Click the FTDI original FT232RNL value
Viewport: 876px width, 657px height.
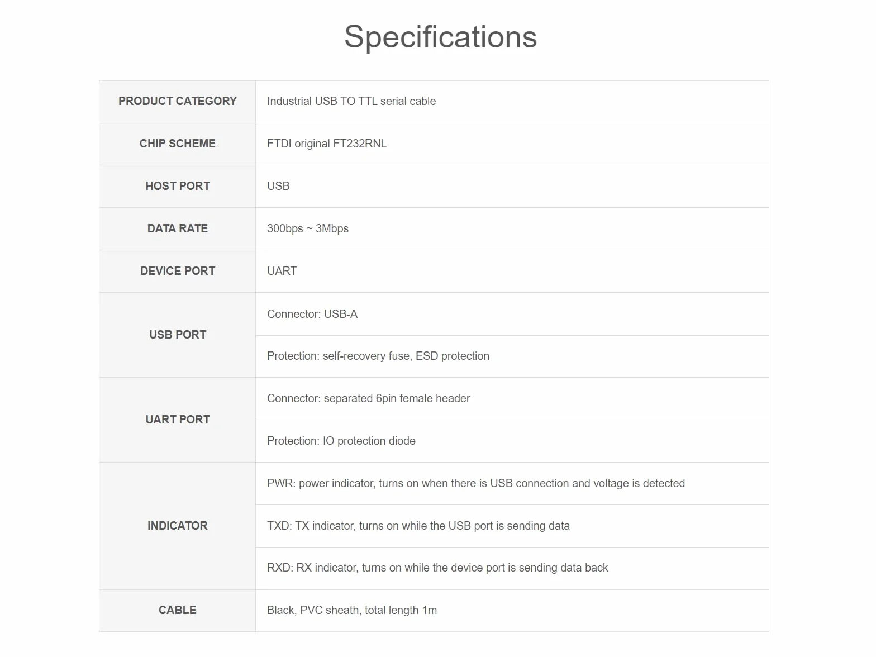pos(327,144)
